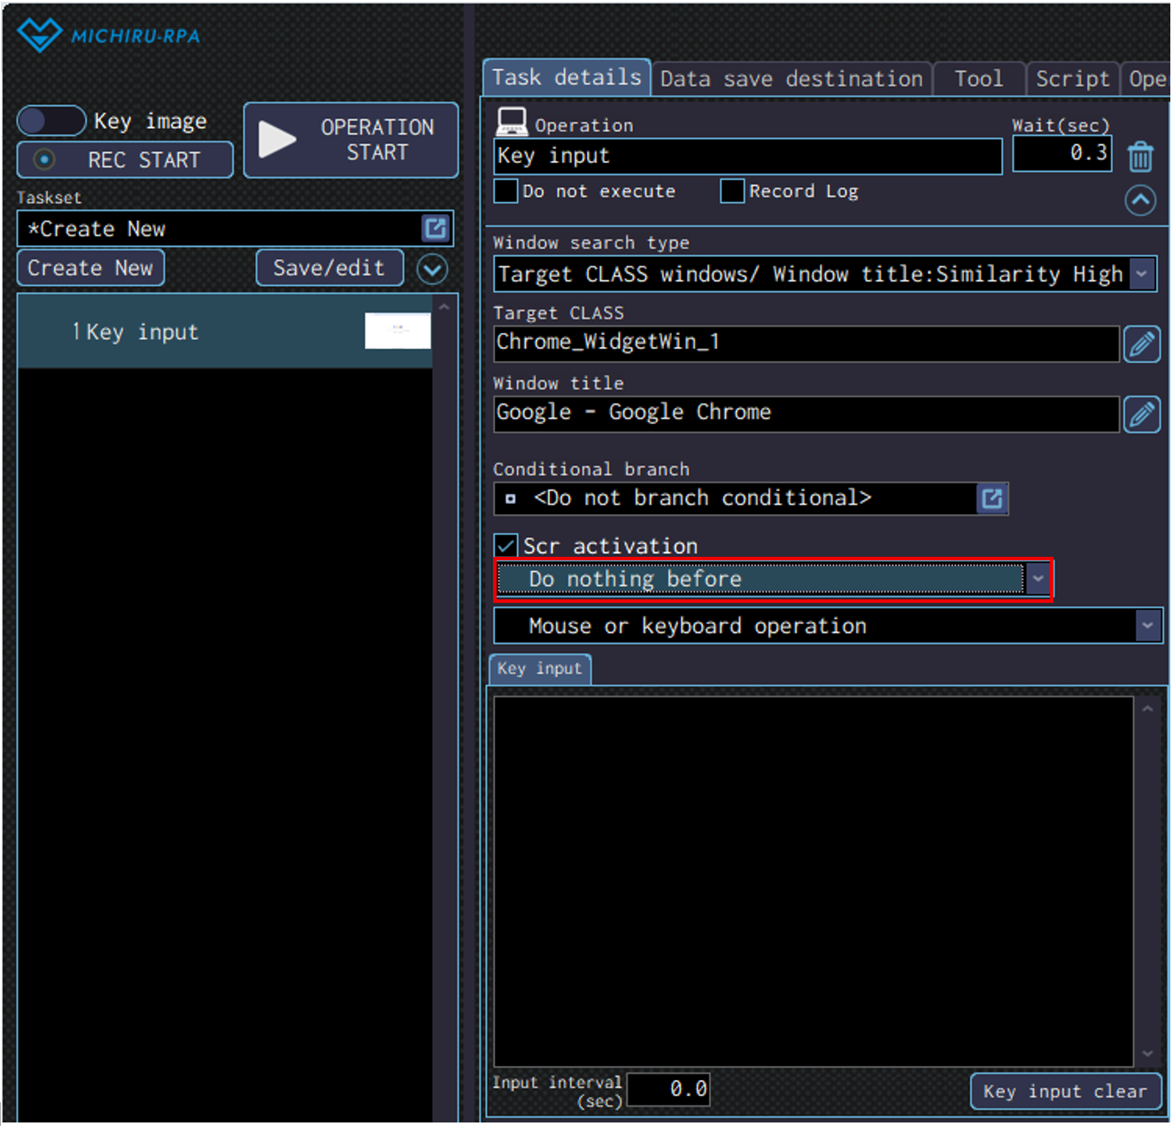This screenshot has height=1126, width=1173.
Task: Open the Window search type dropdown
Action: tap(1142, 274)
